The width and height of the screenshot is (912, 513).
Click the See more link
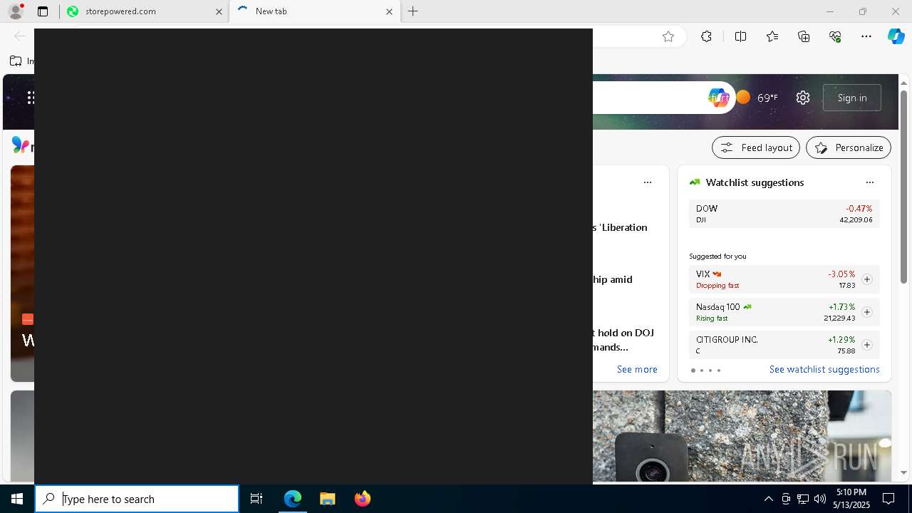637,369
